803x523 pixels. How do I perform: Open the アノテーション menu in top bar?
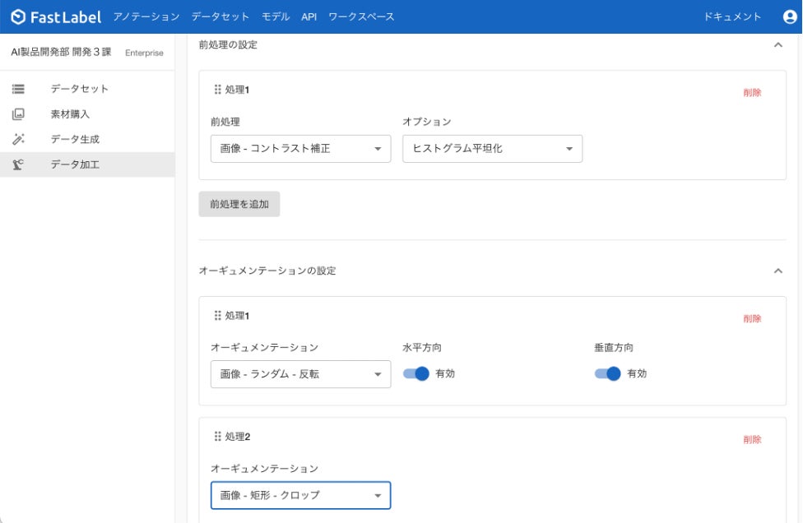[x=146, y=16]
